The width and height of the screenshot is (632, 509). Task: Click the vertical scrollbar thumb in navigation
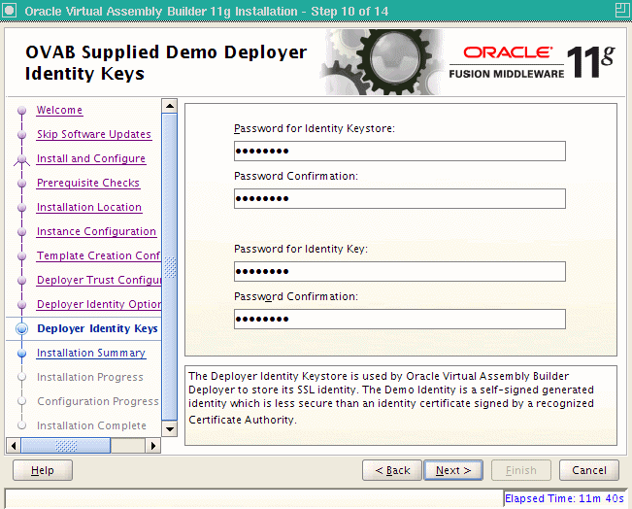(x=170, y=267)
